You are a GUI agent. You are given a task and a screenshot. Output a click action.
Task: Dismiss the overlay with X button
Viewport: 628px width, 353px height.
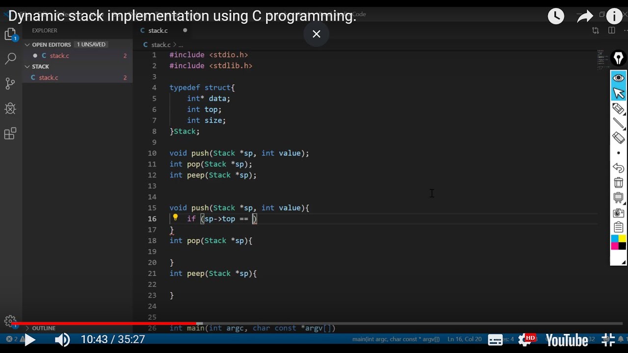[x=316, y=34]
